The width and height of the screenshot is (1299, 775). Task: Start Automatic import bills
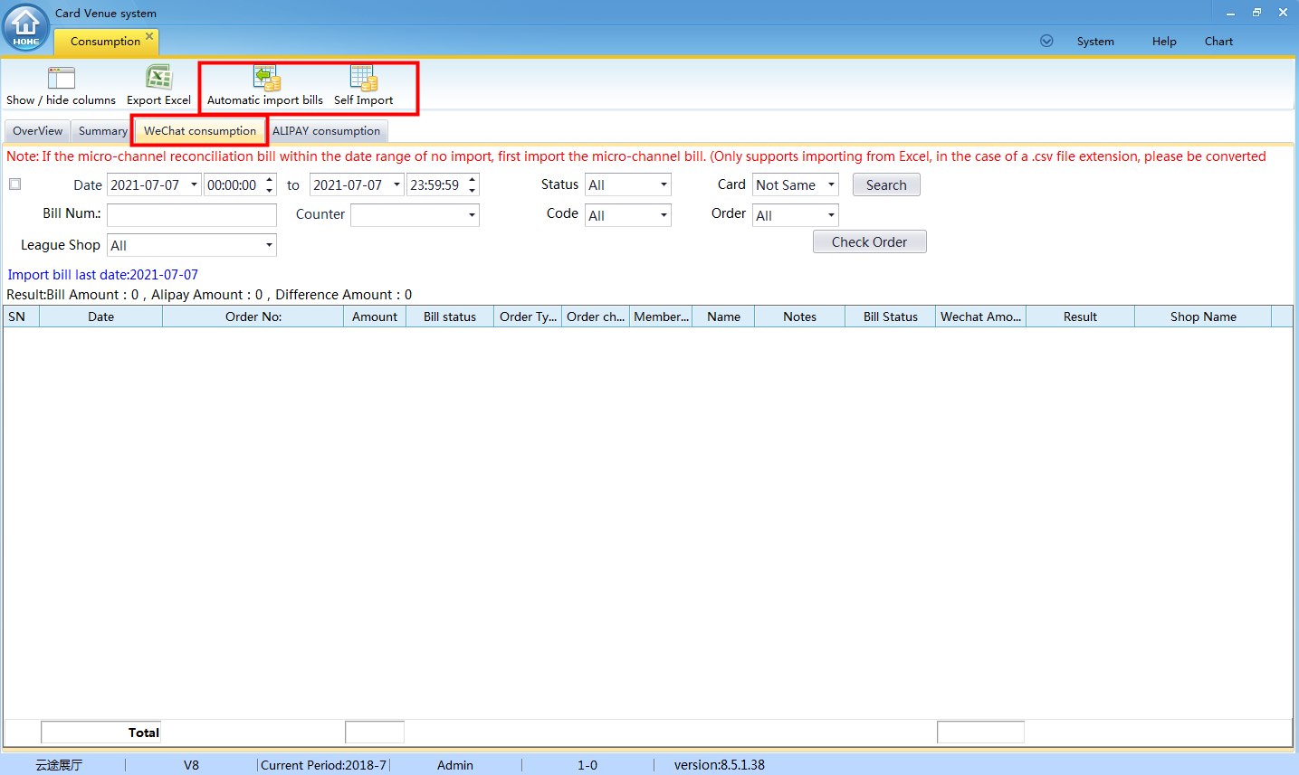265,86
